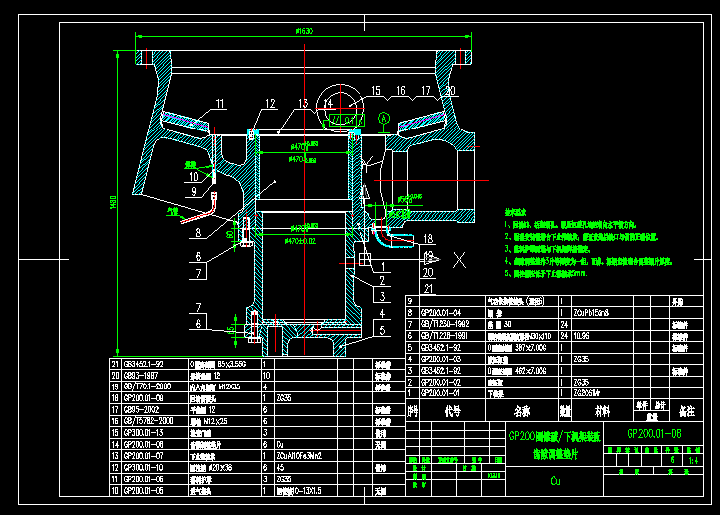This screenshot has width=720, height=515.
Task: Click the title text beginning 'GP200'
Action: [555, 436]
